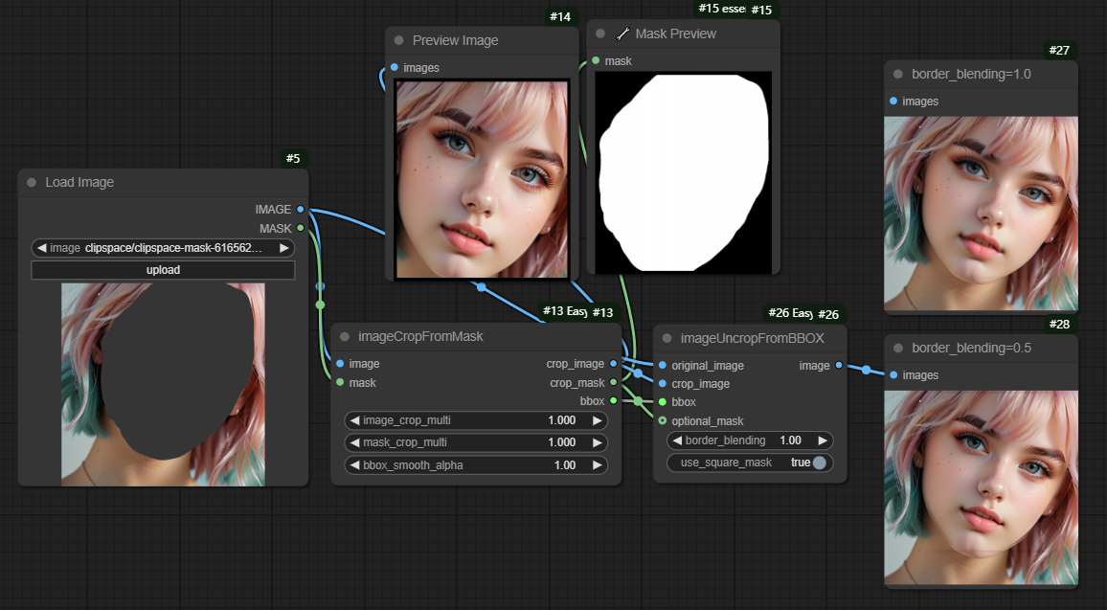This screenshot has height=610, width=1107.
Task: Decrease mask_crop_multi with left arrow
Action: (x=353, y=442)
